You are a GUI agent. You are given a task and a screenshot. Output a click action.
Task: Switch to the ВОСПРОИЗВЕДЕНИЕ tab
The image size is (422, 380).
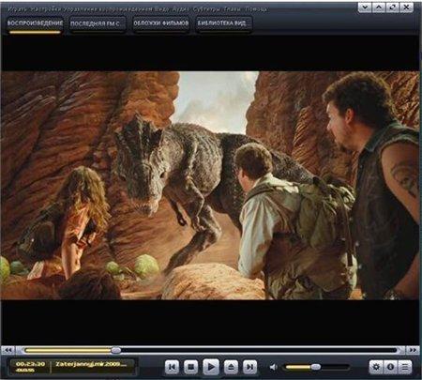click(x=35, y=23)
